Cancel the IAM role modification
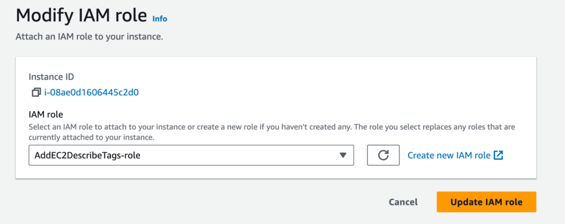The height and width of the screenshot is (224, 565). click(403, 202)
